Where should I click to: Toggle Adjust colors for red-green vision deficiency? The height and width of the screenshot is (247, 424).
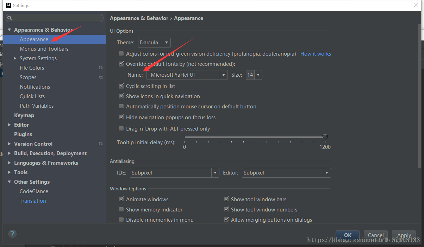point(121,54)
